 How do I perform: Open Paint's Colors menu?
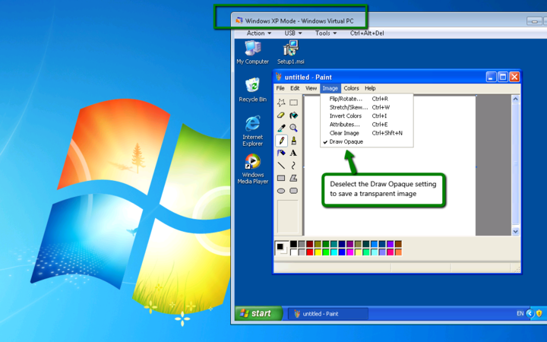(351, 88)
